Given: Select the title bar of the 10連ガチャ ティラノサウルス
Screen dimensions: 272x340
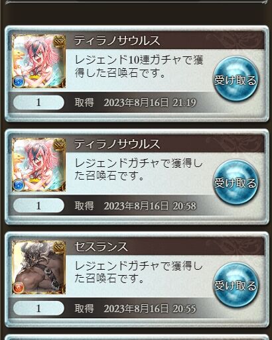Looking at the screenshot, I should click(165, 40).
